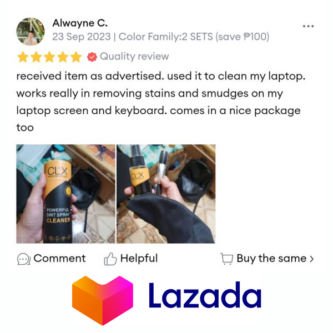Viewport: 333px width, 333px height.
Task: Open the CLX cleaner box photo
Action: click(65, 194)
